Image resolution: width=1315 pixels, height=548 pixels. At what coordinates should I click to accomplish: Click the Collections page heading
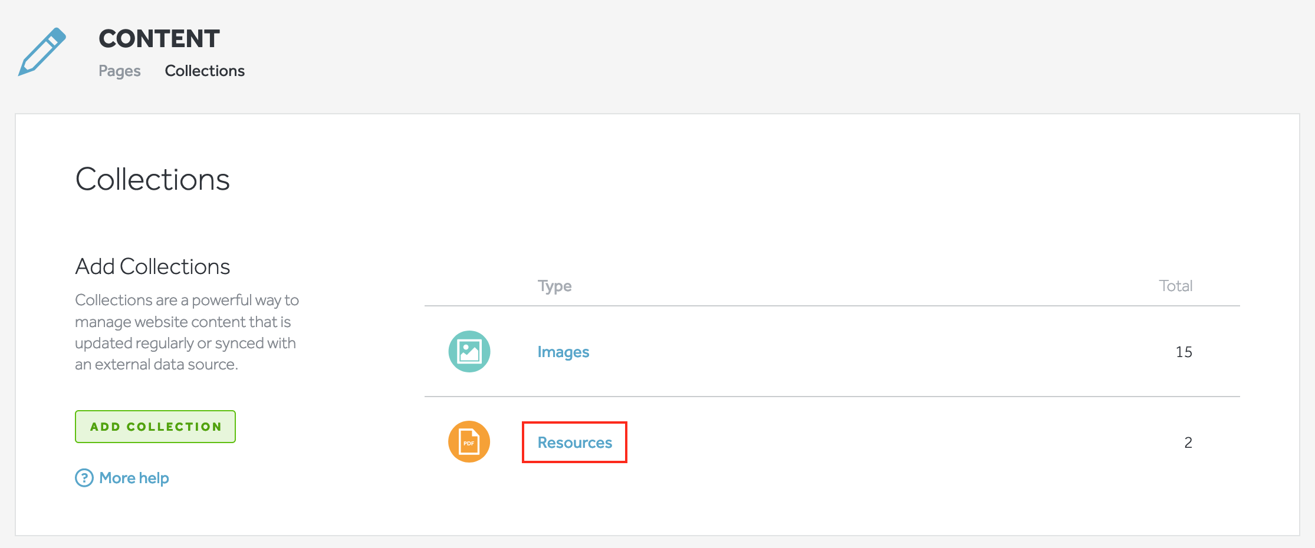point(152,179)
